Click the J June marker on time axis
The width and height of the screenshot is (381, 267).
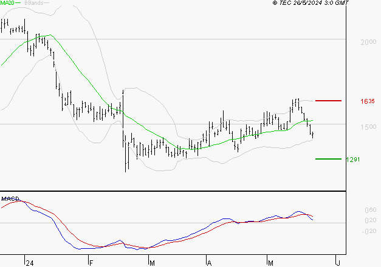(338, 263)
